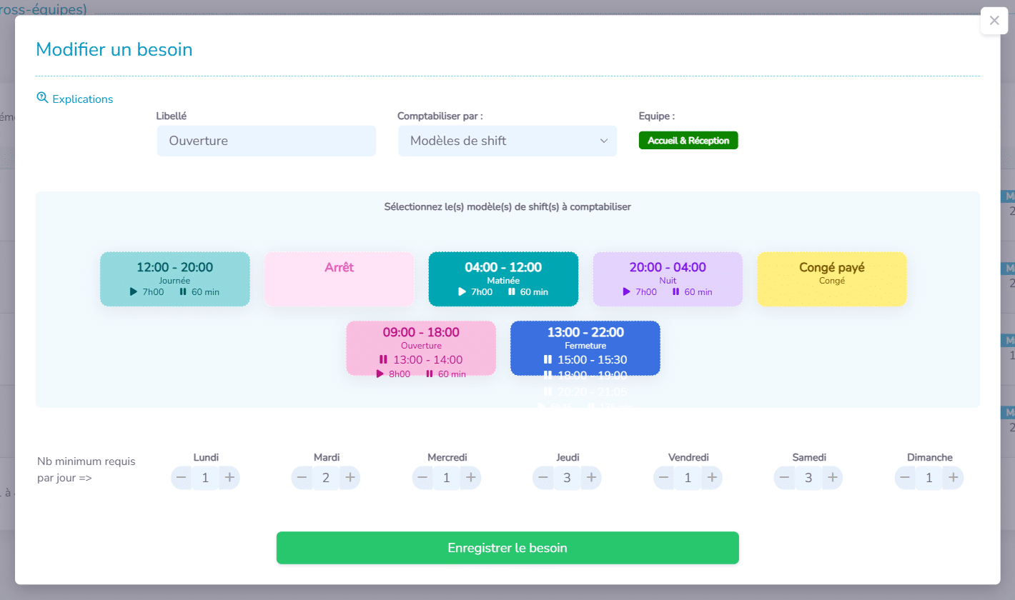The width and height of the screenshot is (1015, 600).
Task: Click the Accueil & Réception team badge
Action: (x=688, y=141)
